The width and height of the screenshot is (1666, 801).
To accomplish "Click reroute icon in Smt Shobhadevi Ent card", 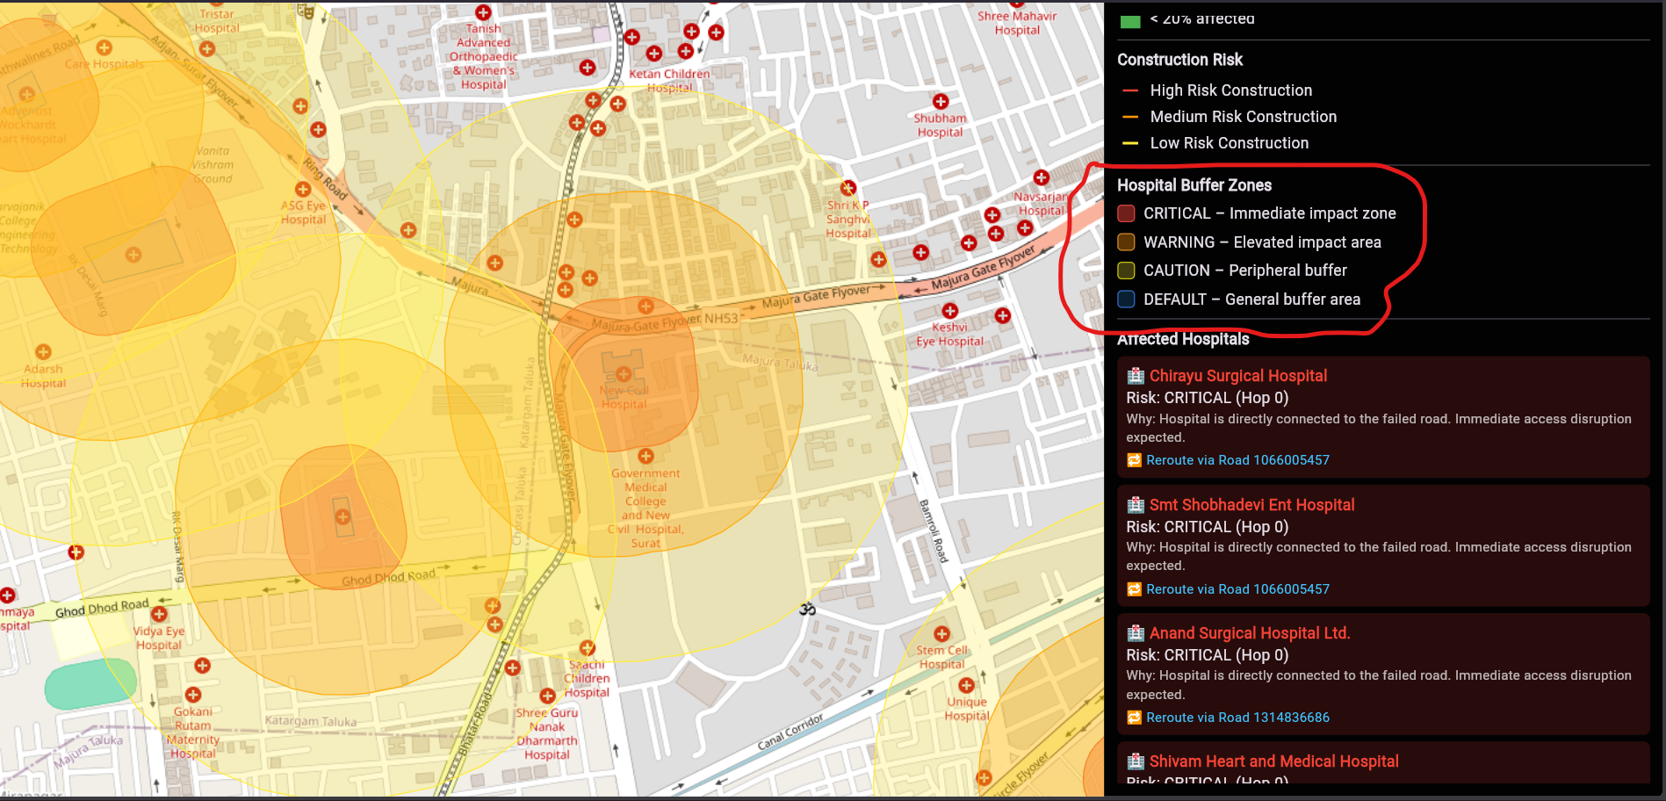I will coord(1134,589).
